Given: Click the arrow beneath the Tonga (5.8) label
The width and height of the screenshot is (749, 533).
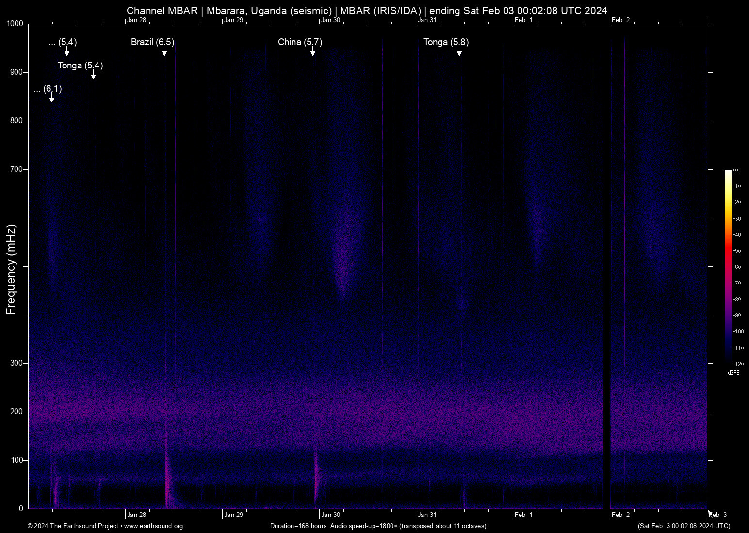Looking at the screenshot, I should click(x=459, y=53).
